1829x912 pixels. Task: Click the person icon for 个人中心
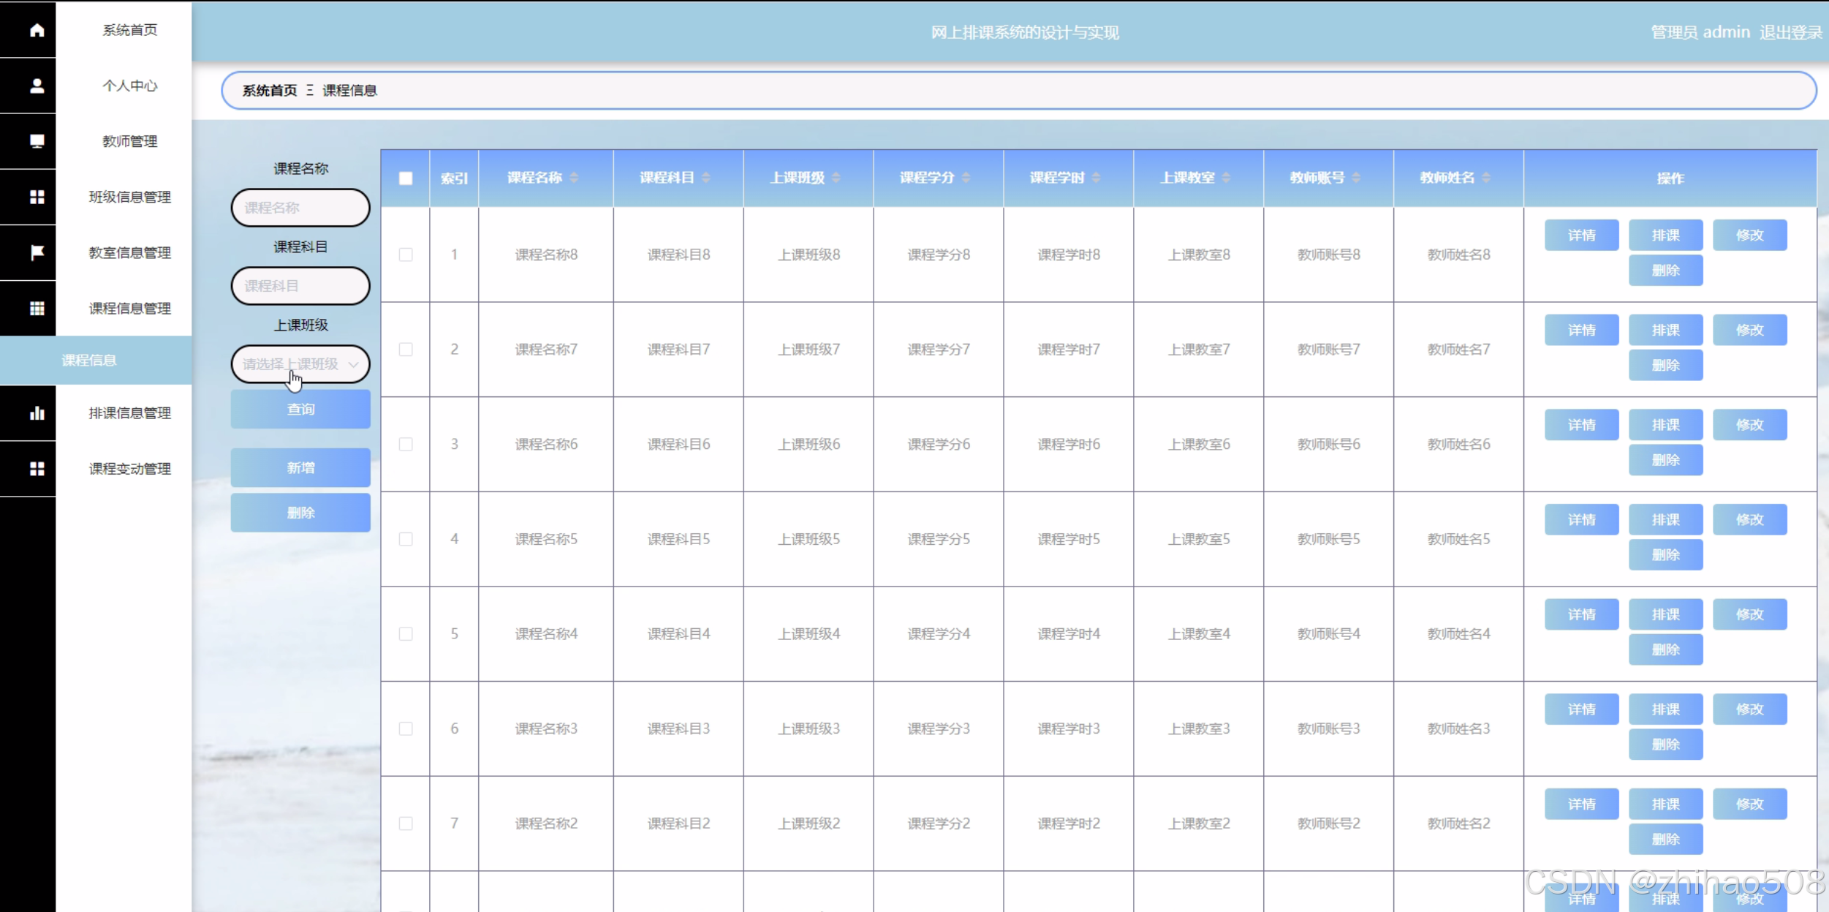(x=37, y=86)
